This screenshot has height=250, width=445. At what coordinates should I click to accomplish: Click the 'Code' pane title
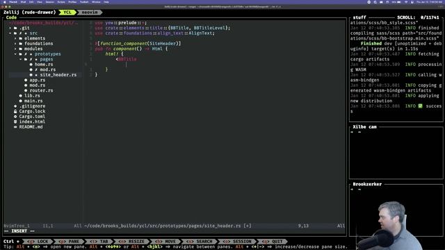pyautogui.click(x=11, y=17)
